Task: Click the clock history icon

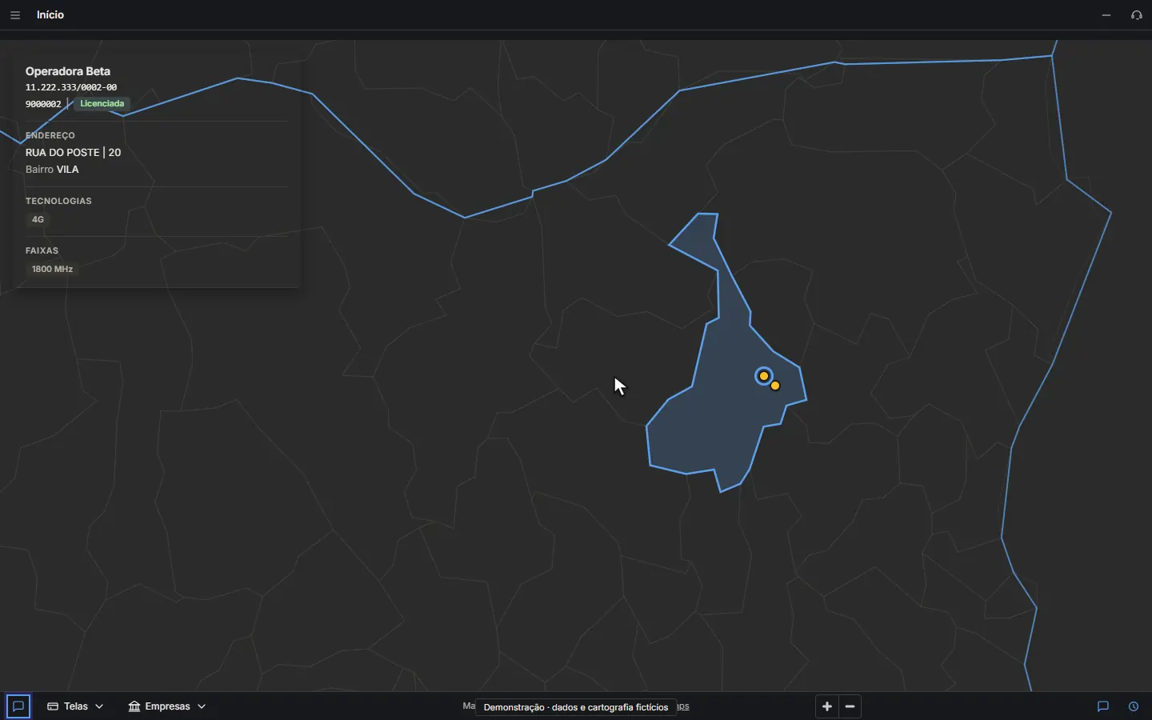Action: pyautogui.click(x=1134, y=706)
